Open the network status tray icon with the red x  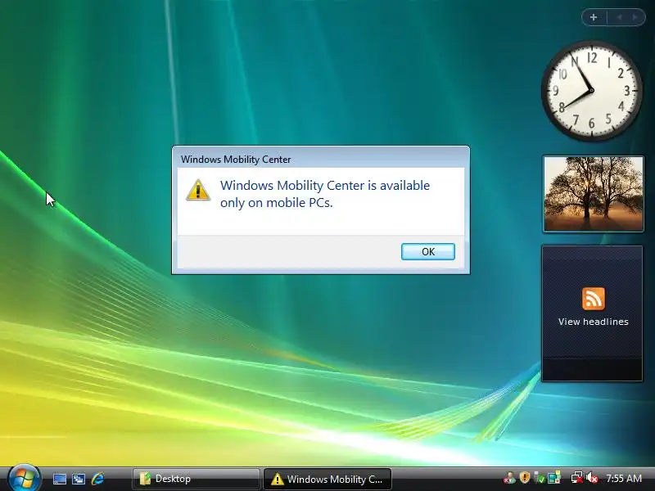click(x=577, y=478)
